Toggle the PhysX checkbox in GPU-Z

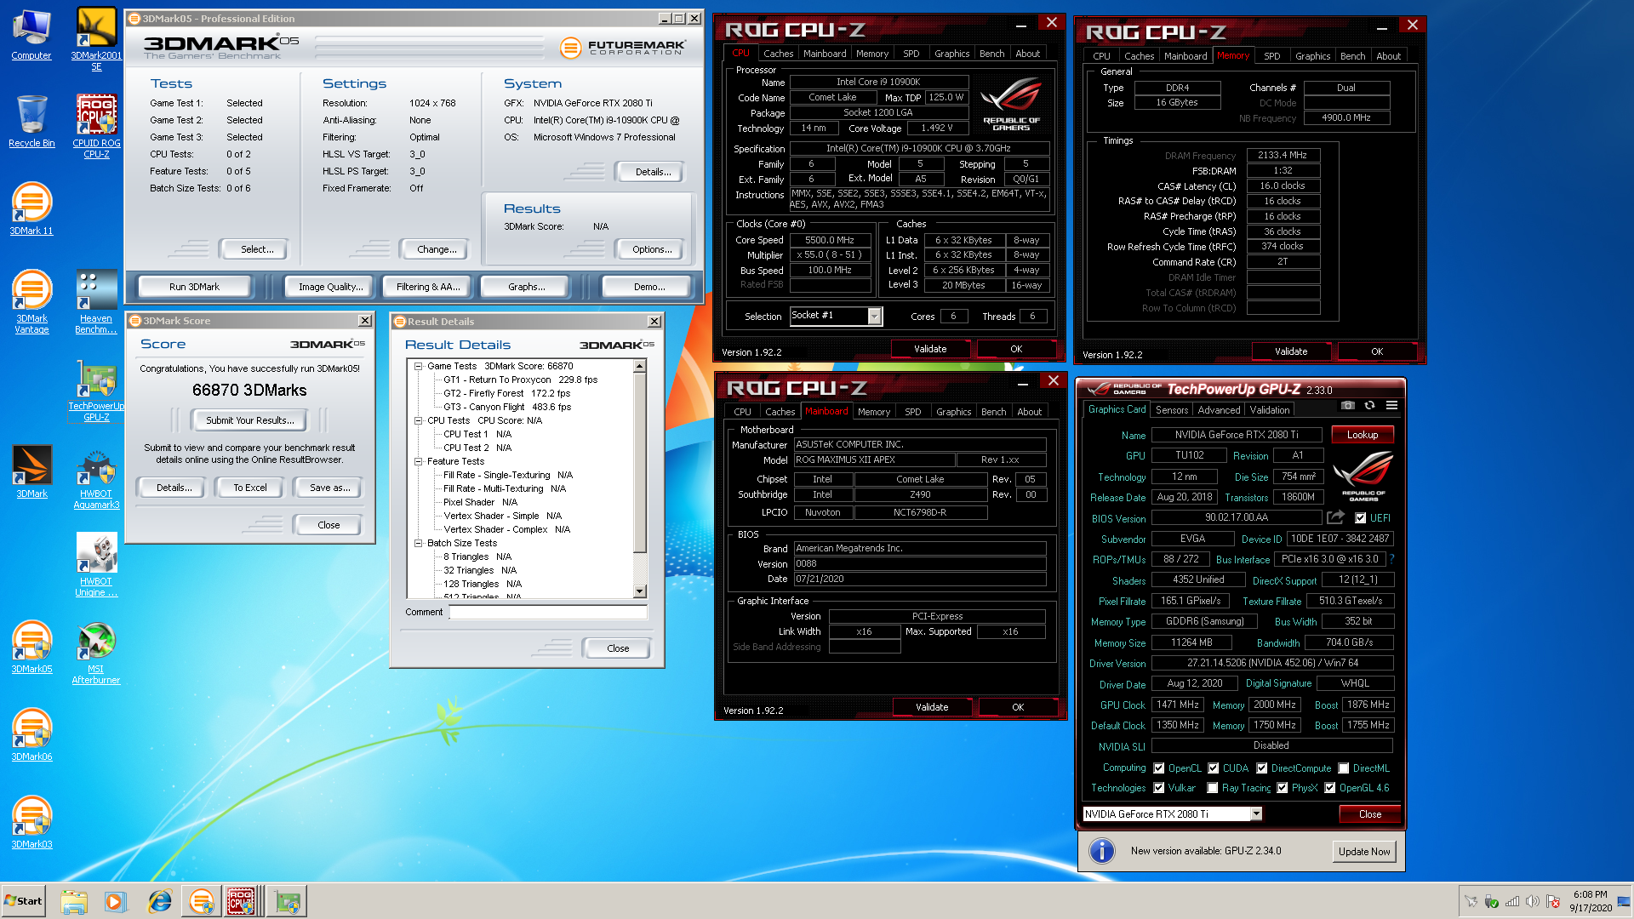1282,788
